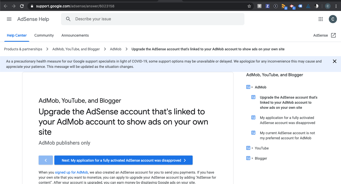Screen dimensions: 341x184
Task: Select sidebar article 'Upgrade the AdSense account'
Action: pyautogui.click(x=289, y=102)
